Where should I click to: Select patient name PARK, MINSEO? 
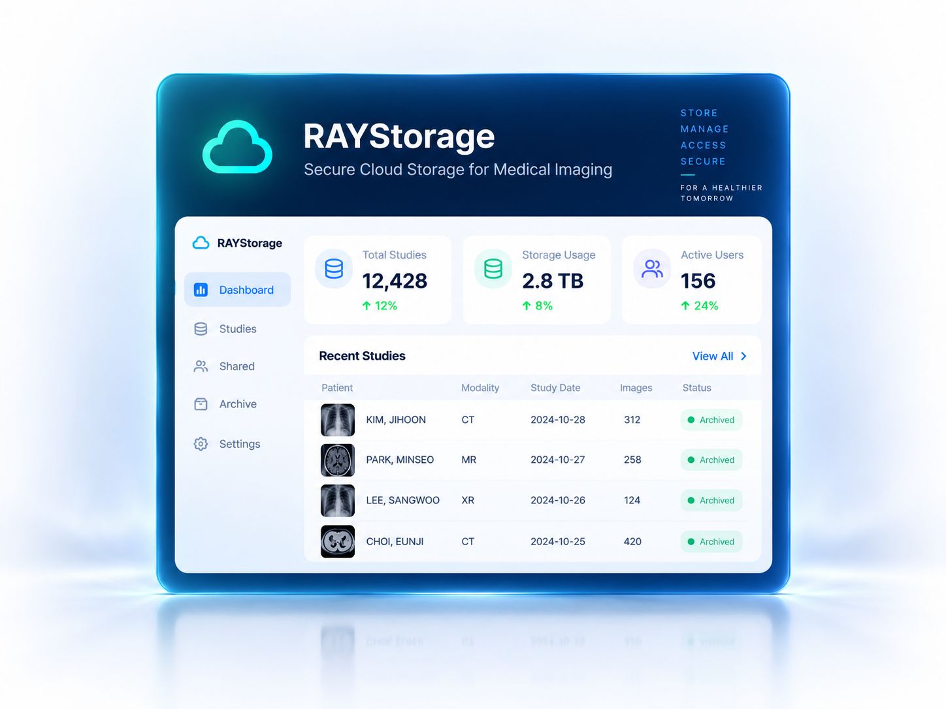(x=400, y=460)
